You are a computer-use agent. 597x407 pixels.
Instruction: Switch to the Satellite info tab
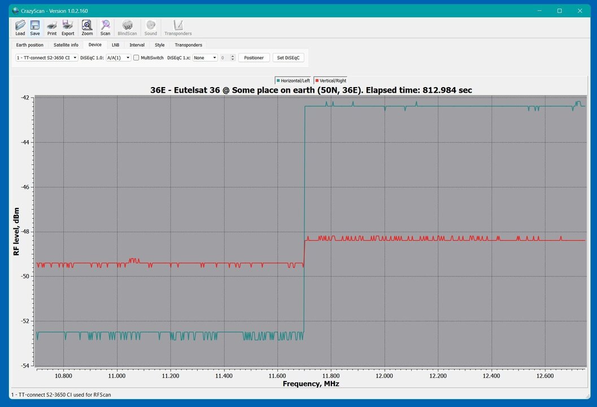66,45
